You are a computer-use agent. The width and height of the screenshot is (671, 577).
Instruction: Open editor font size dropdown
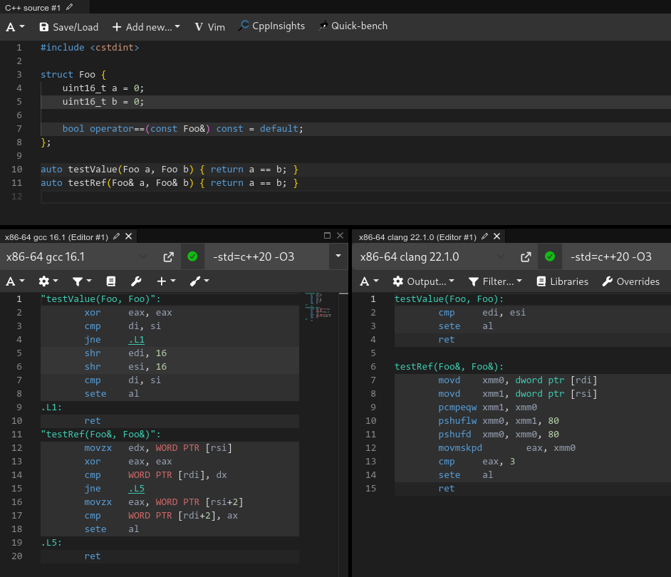tap(15, 27)
